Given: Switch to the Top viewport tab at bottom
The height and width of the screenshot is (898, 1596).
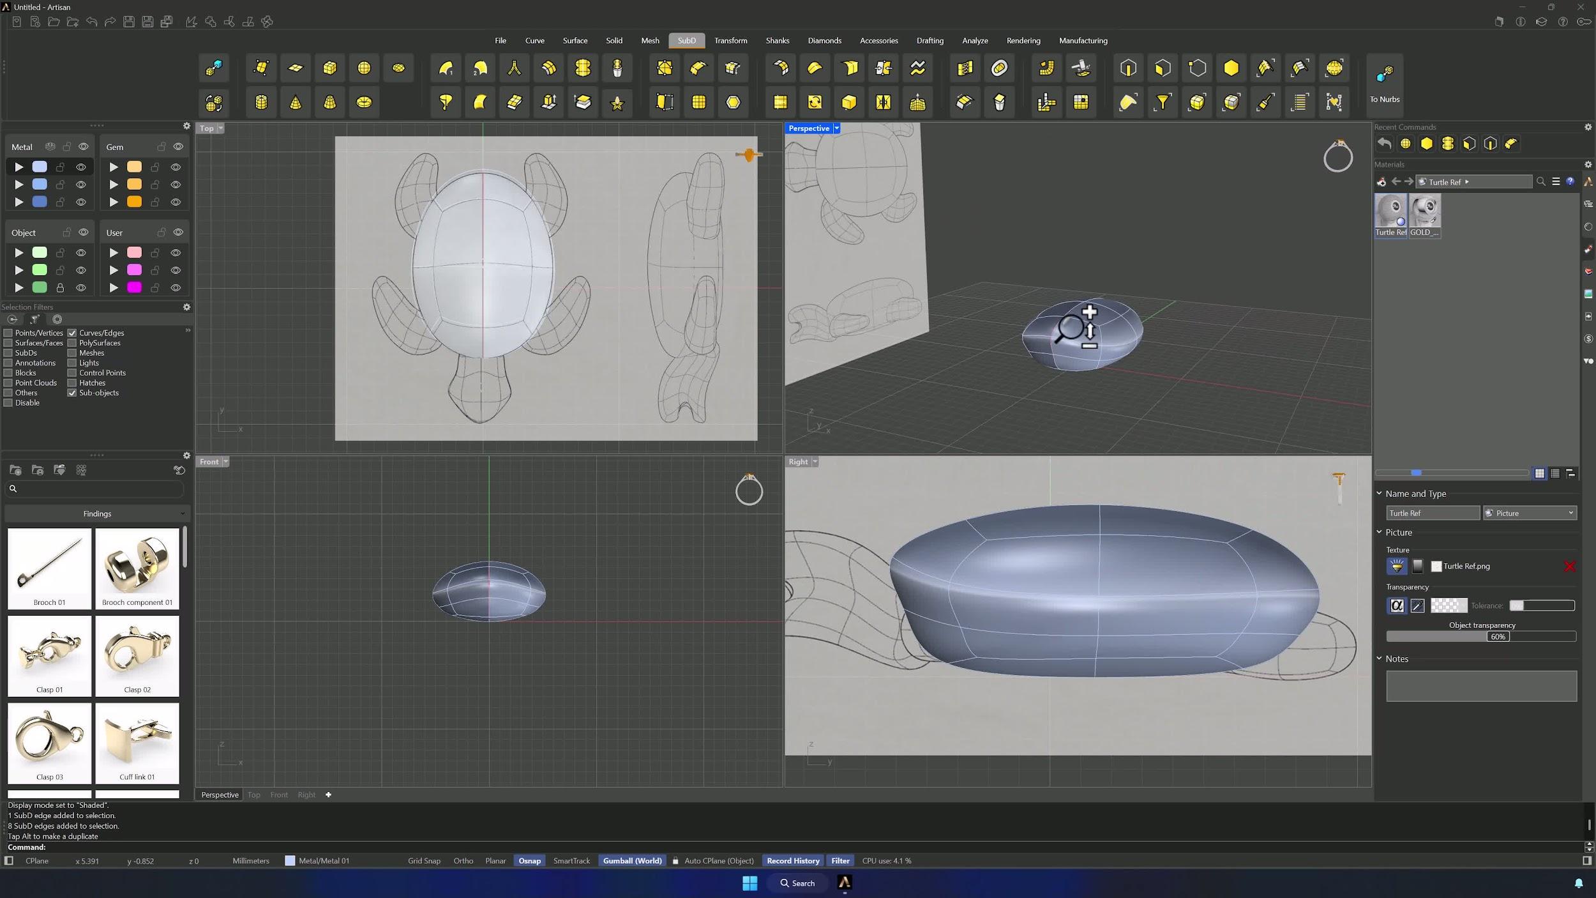Looking at the screenshot, I should [254, 795].
